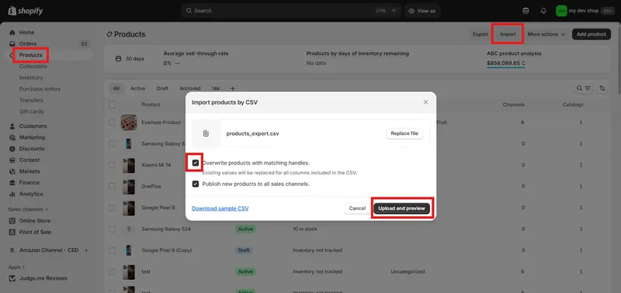Screen dimensions: 621x293
Task: Open Inventory under Products
Action: 31,78
